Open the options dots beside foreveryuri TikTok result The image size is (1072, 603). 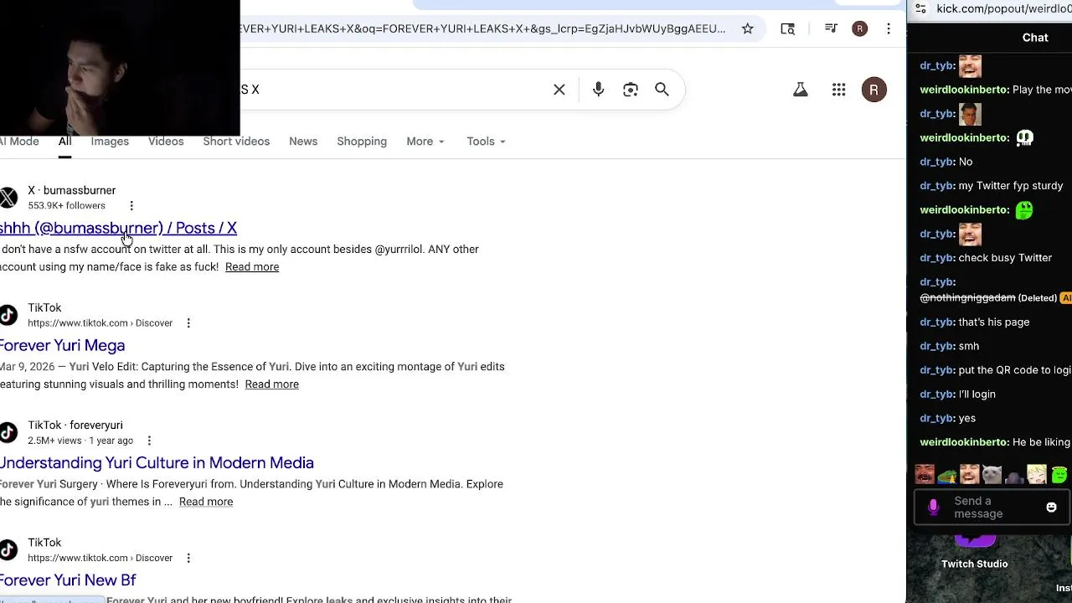tap(149, 441)
